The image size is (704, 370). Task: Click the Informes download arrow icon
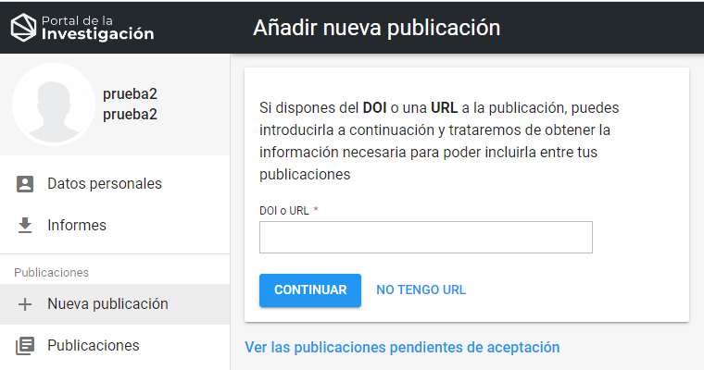pos(26,226)
